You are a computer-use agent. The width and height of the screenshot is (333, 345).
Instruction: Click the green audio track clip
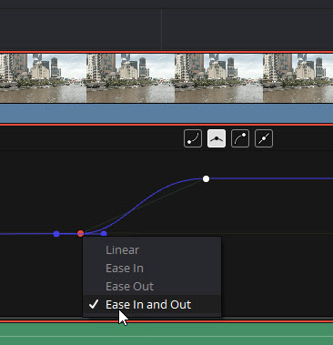click(x=166, y=334)
